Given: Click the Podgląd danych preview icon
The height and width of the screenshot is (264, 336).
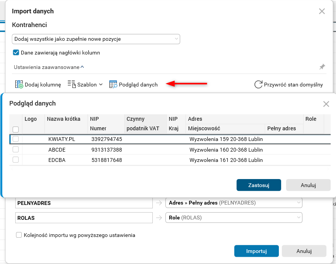Looking at the screenshot, I should point(114,85).
